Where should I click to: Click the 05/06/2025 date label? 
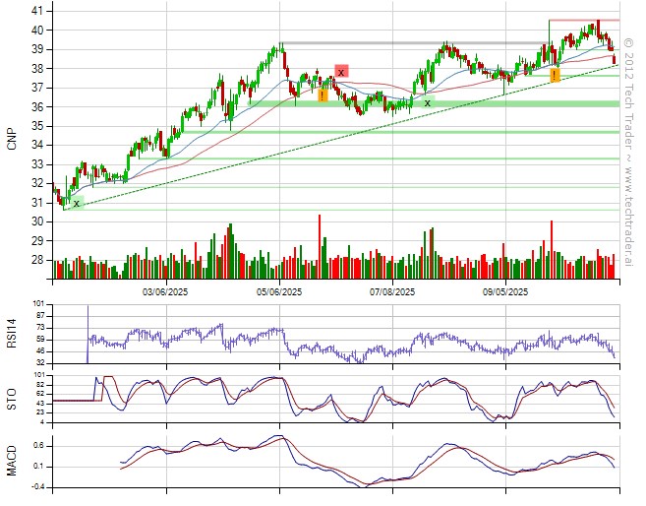[x=280, y=291]
